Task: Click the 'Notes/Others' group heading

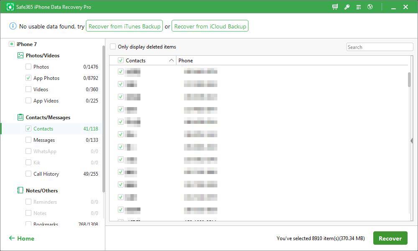Action: (x=42, y=190)
